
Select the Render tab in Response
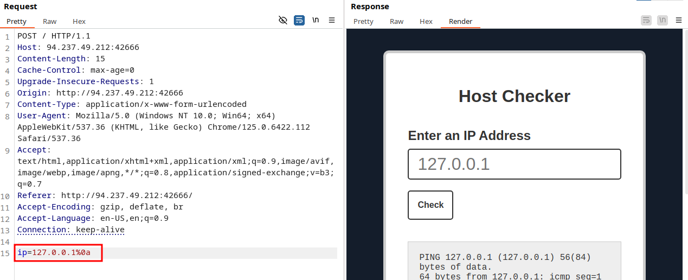tap(460, 22)
